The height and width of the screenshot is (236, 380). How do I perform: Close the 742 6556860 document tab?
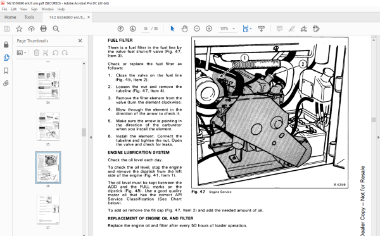(x=89, y=17)
